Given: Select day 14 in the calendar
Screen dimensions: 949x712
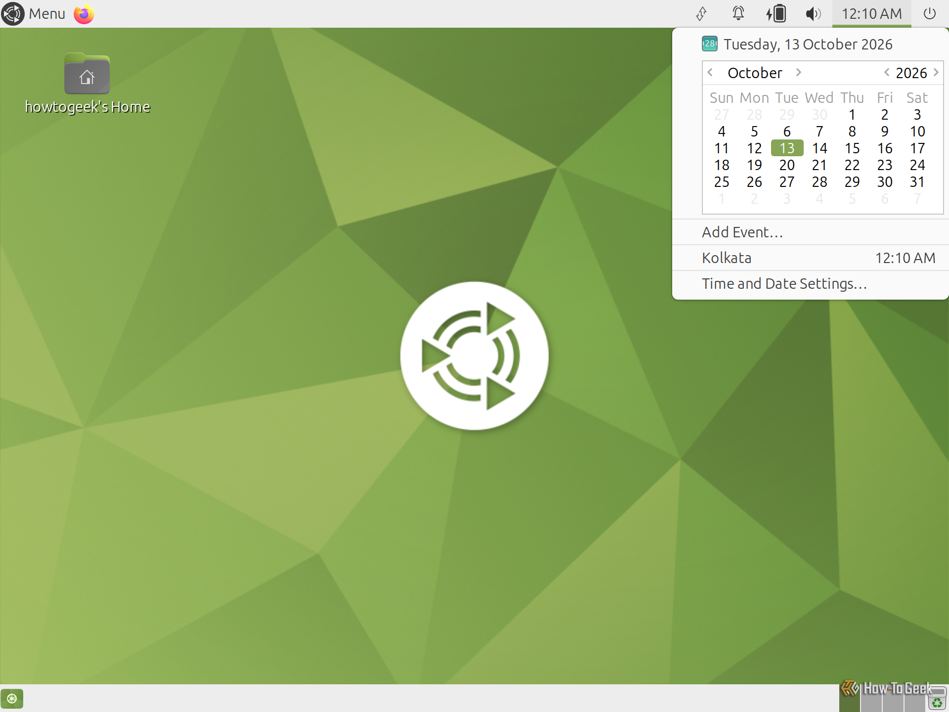Looking at the screenshot, I should [820, 148].
